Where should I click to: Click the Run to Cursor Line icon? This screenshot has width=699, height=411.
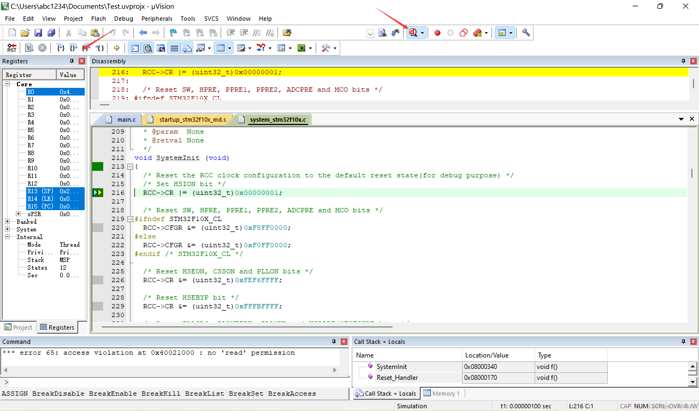coord(100,48)
